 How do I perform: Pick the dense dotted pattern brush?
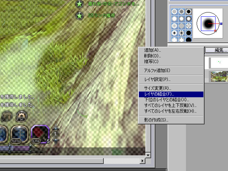(x=181, y=26)
